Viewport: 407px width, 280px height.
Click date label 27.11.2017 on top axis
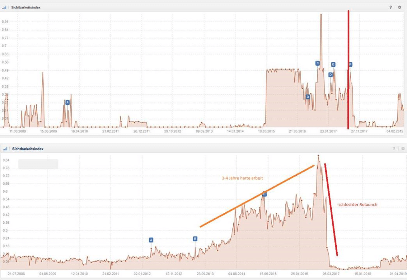(359, 131)
